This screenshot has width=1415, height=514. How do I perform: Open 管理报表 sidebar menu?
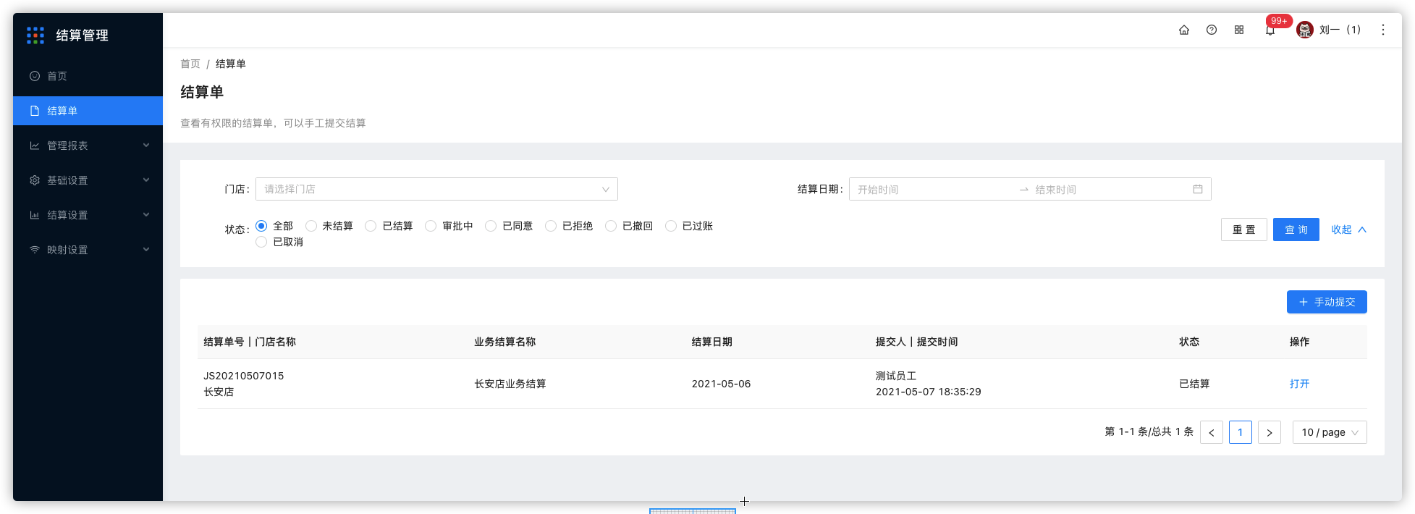(88, 146)
